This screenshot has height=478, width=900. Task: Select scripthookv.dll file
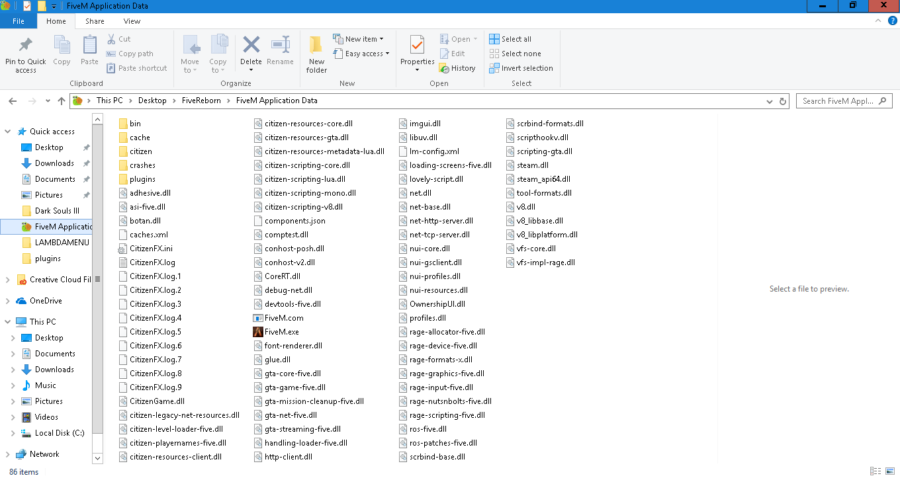(x=538, y=138)
